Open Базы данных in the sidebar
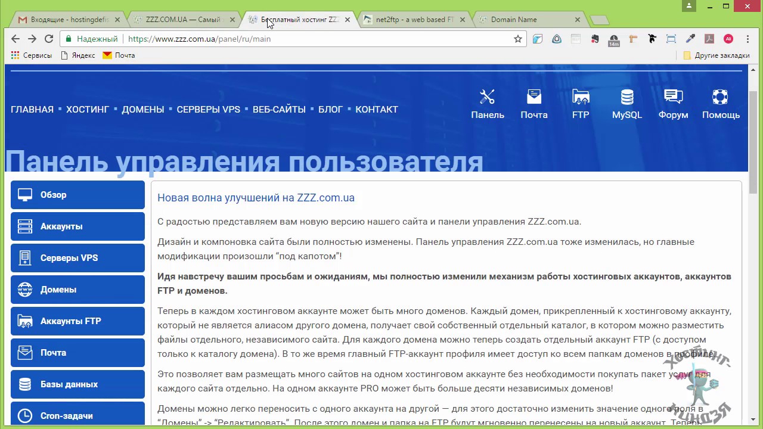 tap(77, 384)
